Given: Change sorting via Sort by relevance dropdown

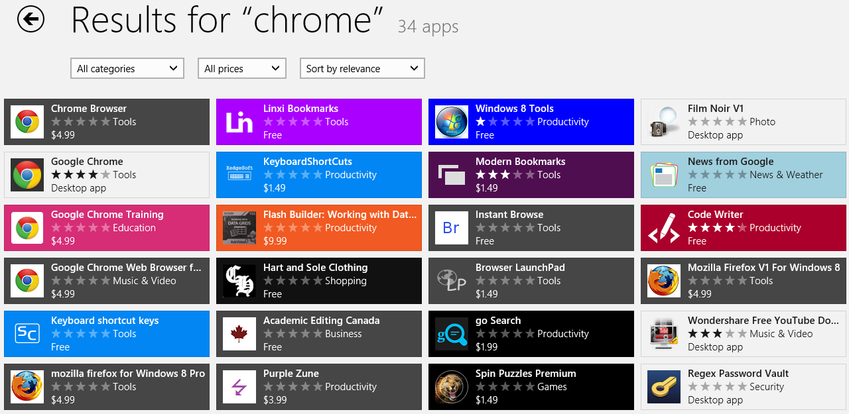Looking at the screenshot, I should pos(361,68).
